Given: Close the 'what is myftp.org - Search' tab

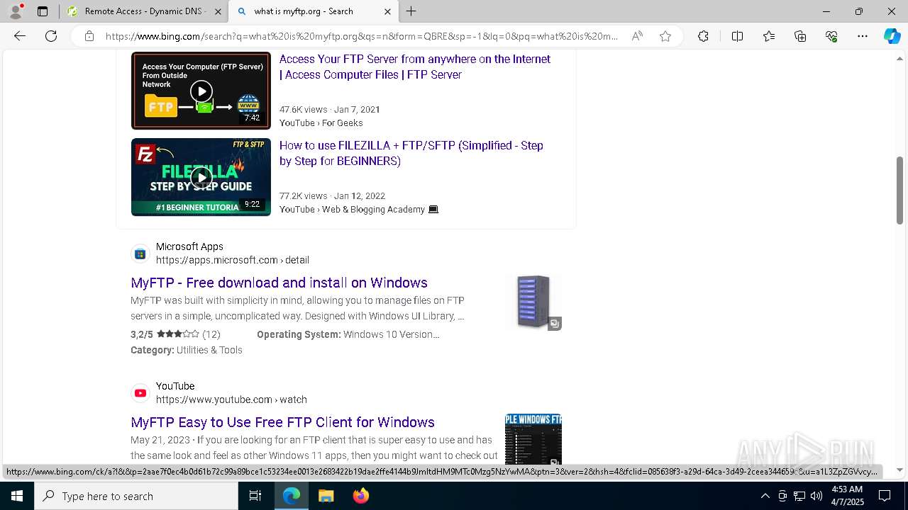Looking at the screenshot, I should pyautogui.click(x=387, y=11).
